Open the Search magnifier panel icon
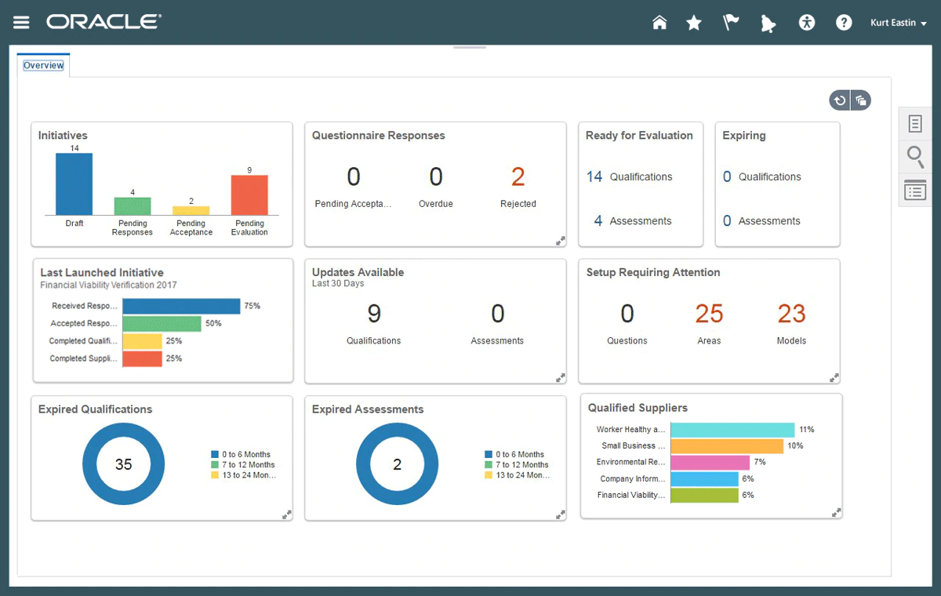 (915, 157)
